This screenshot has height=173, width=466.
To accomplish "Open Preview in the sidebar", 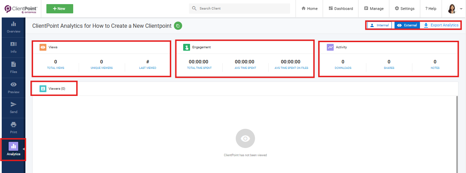I will tap(13, 88).
